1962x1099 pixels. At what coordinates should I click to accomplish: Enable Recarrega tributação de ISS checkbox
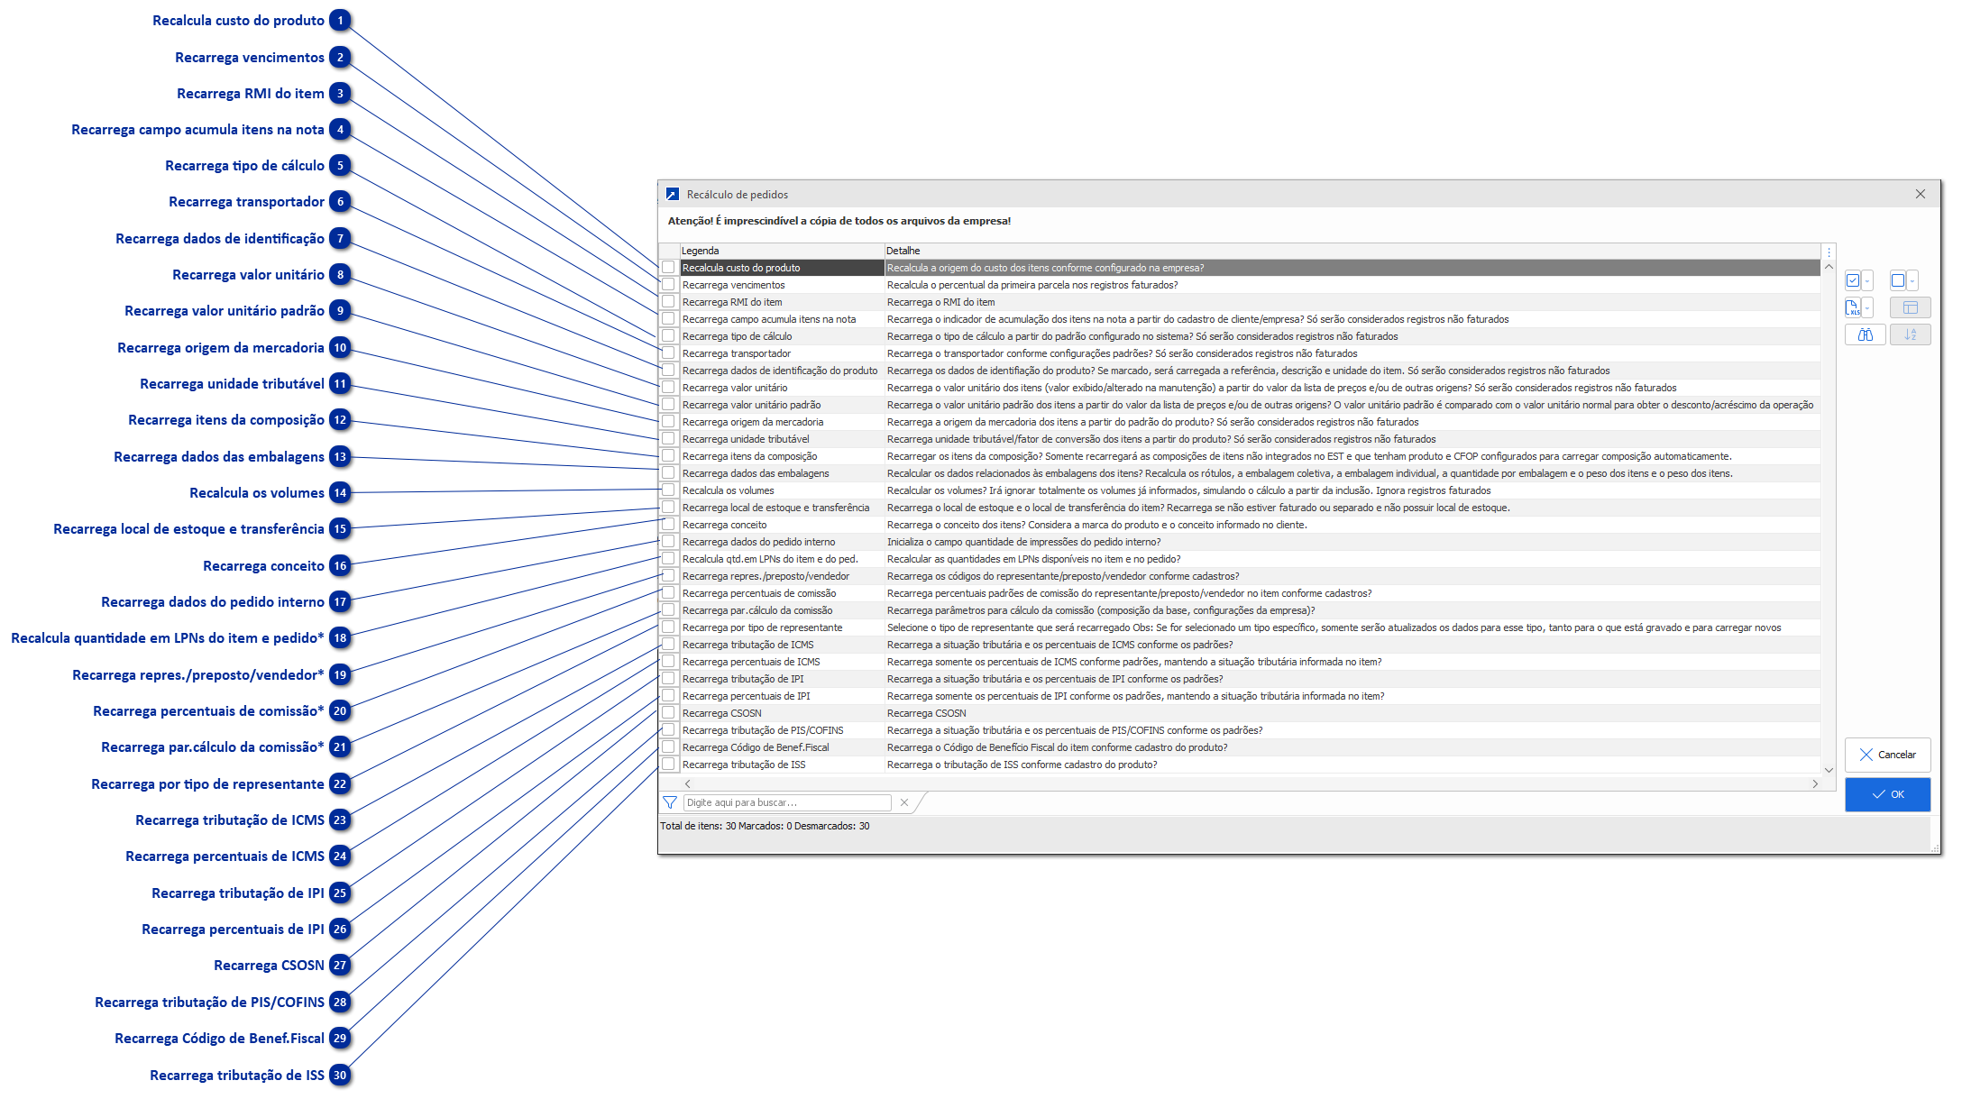tap(668, 765)
